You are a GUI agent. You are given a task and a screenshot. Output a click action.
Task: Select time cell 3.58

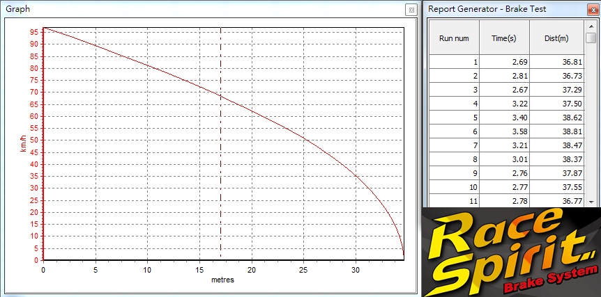(x=504, y=131)
